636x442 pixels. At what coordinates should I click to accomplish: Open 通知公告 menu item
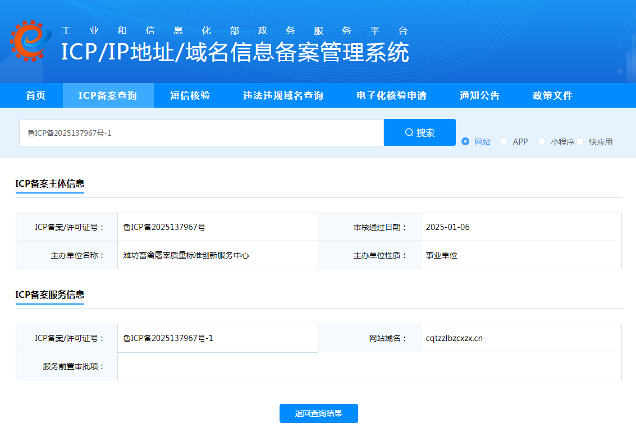[x=479, y=95]
